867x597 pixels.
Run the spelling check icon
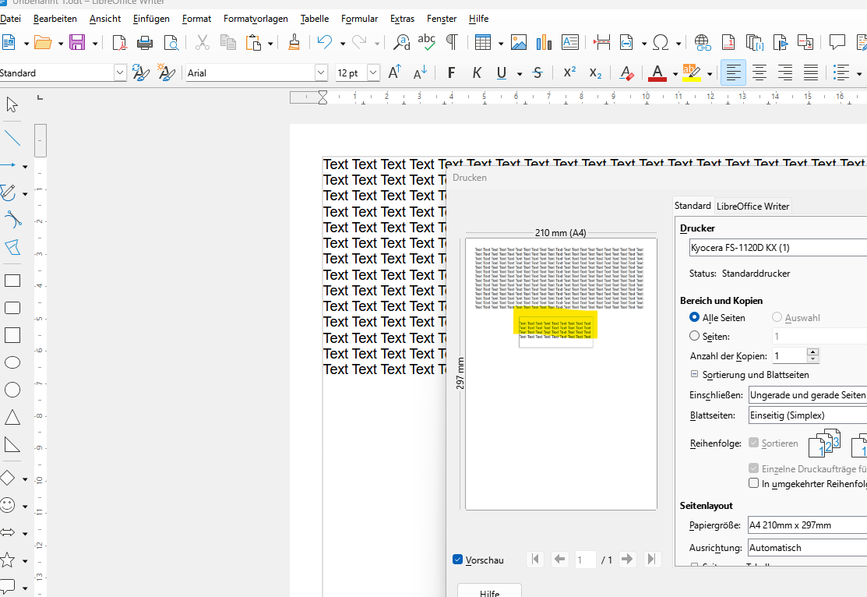426,43
